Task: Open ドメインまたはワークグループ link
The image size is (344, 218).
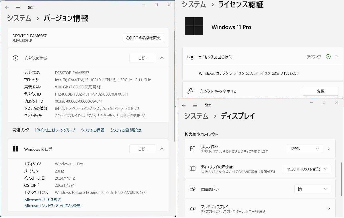Action: pyautogui.click(x=55, y=130)
